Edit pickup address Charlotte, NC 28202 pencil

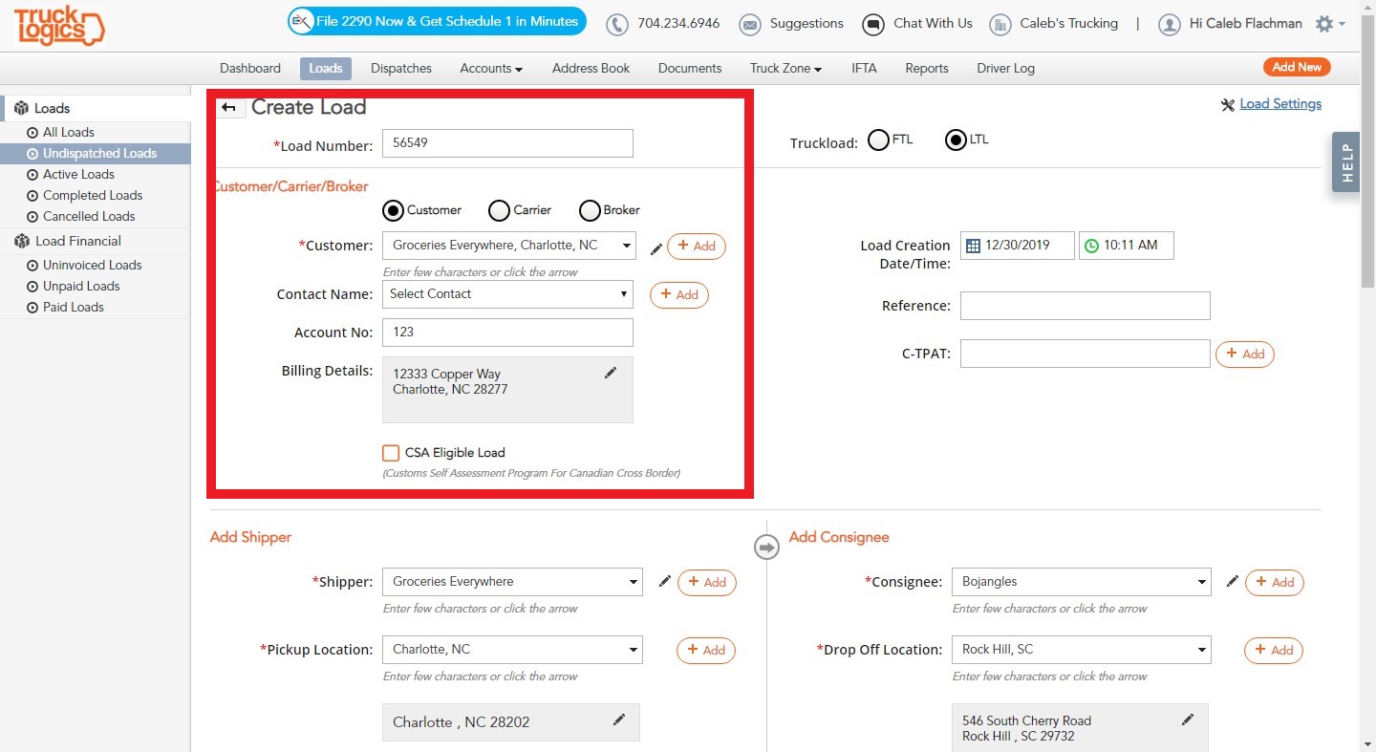619,720
